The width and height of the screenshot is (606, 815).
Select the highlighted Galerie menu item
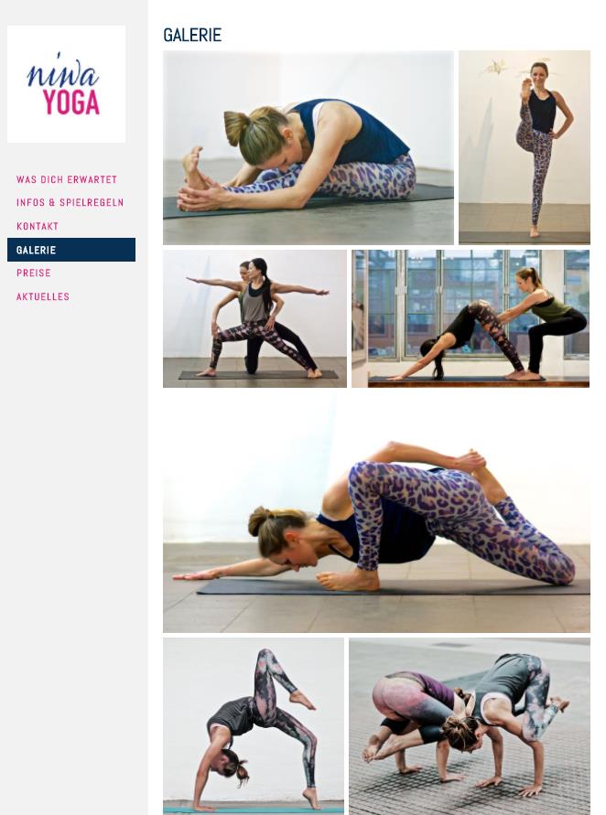point(71,250)
